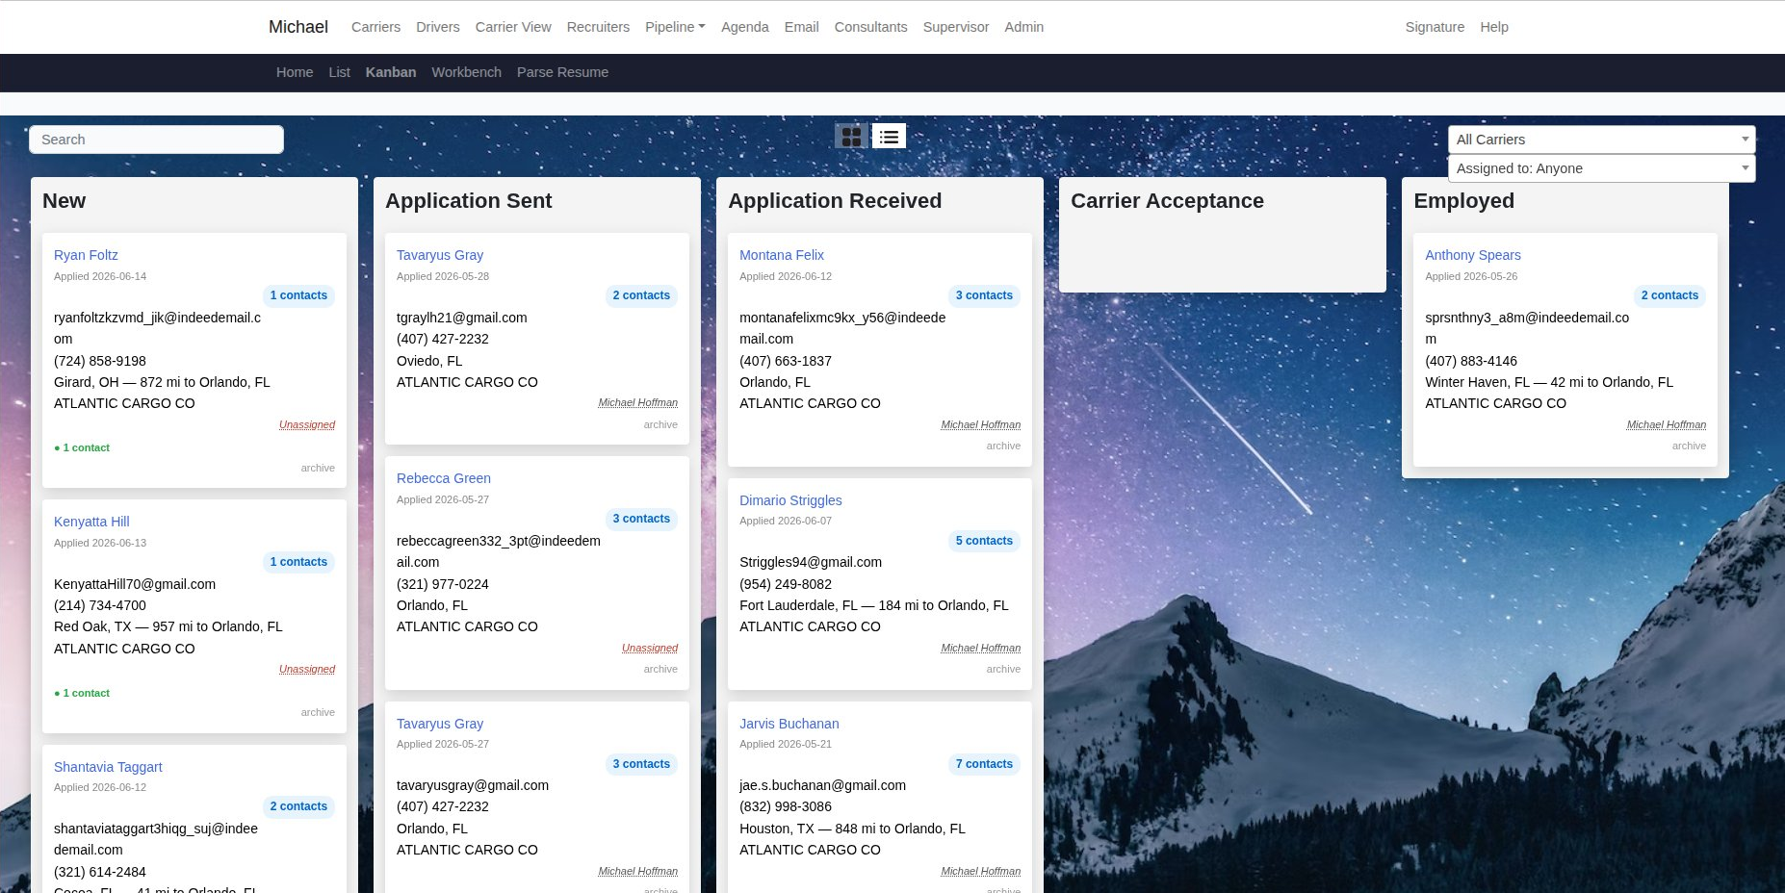Archive Rebecca Green's card
The width and height of the screenshot is (1785, 893).
tap(660, 669)
